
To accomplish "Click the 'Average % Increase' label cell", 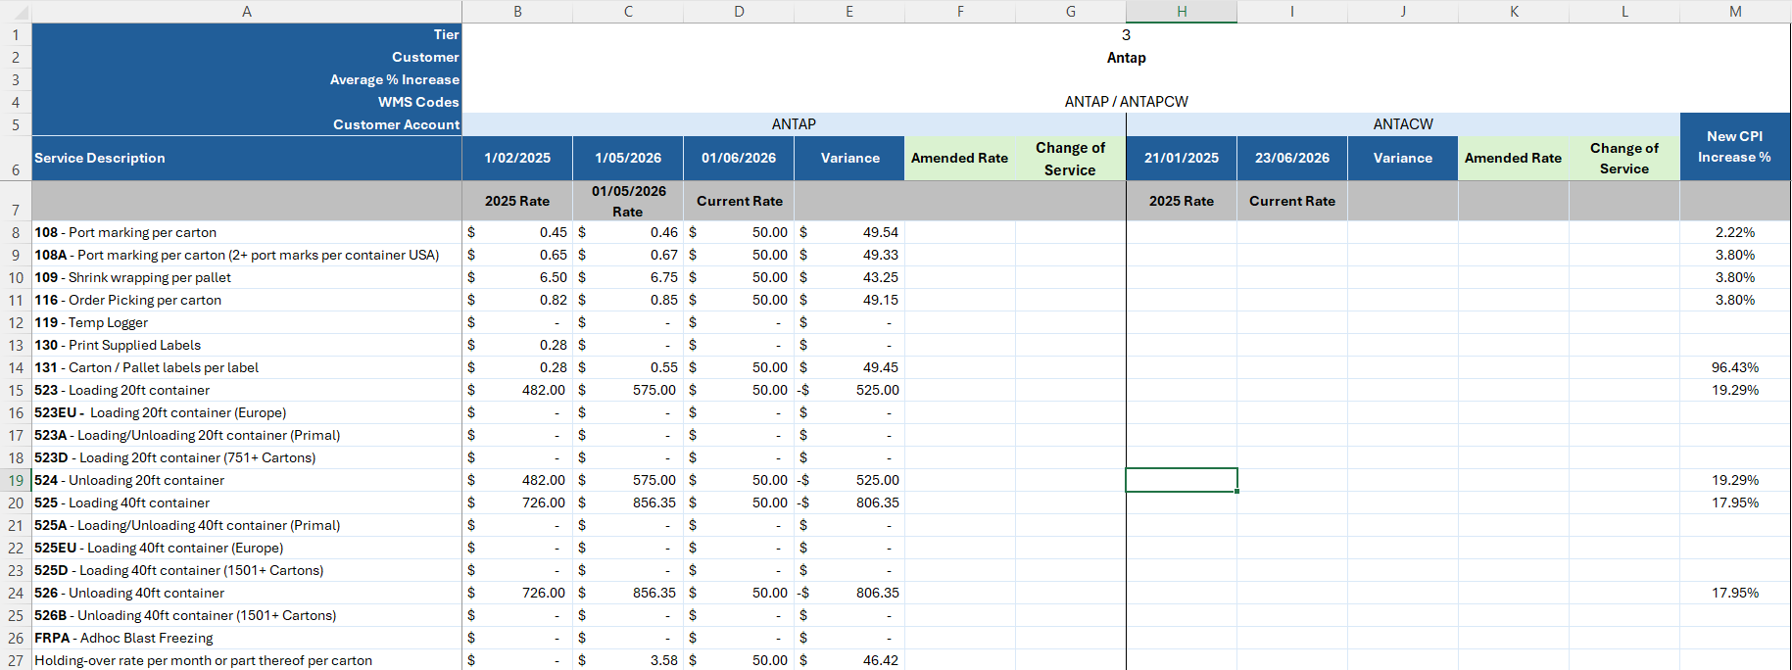I will pos(247,79).
